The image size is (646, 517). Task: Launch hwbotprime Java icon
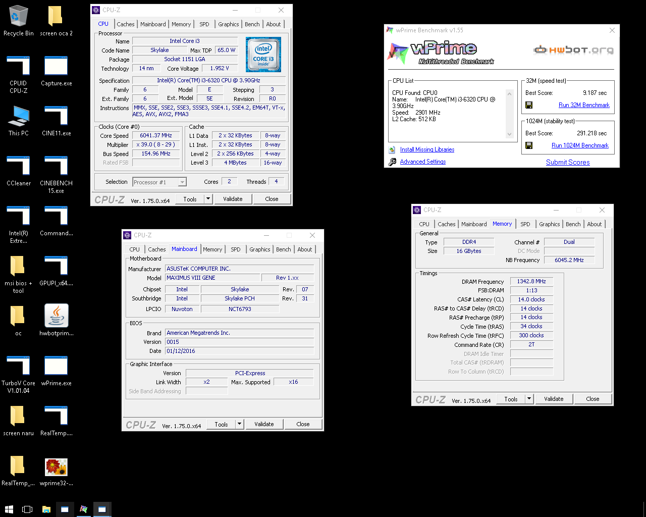pos(56,320)
